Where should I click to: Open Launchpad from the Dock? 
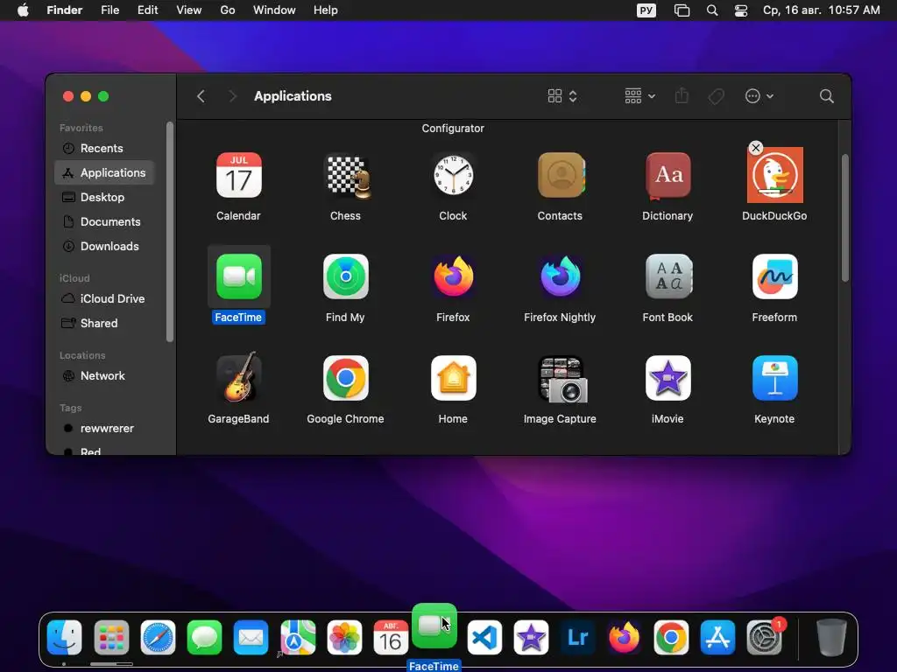(x=111, y=637)
